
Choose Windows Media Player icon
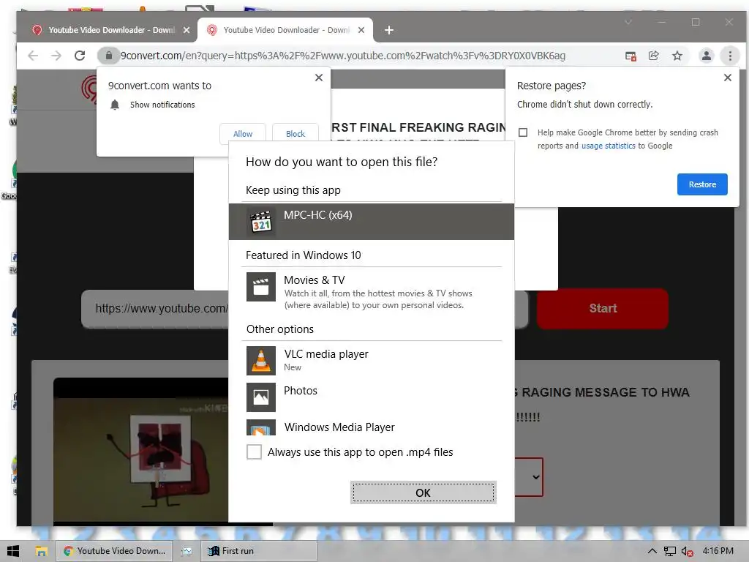point(261,427)
